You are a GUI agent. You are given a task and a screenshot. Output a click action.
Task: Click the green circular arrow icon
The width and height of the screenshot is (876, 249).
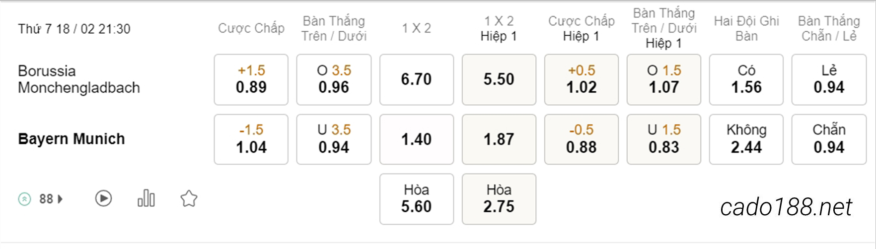coord(24,199)
